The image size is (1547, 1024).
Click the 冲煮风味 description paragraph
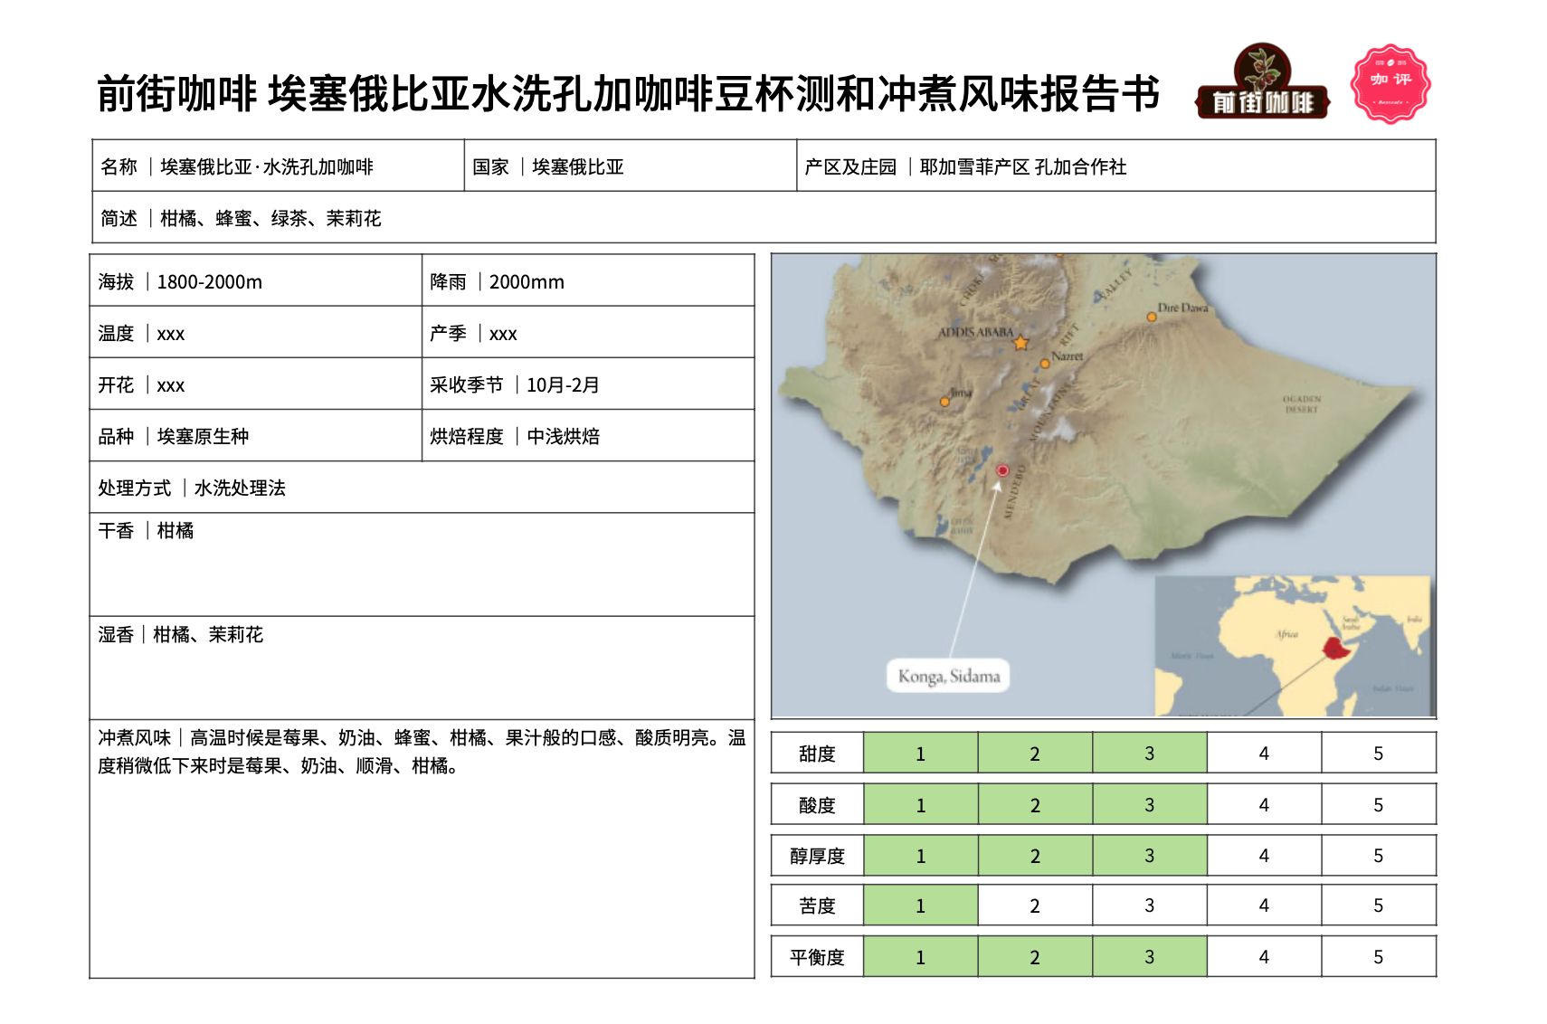(422, 752)
